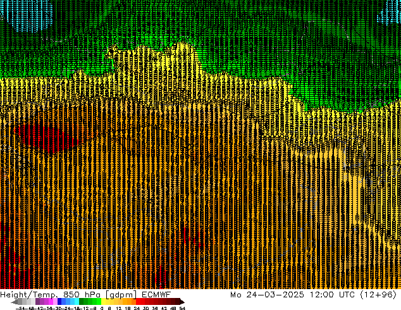The image size is (401, 310).
Task: Click the '-54' legend value
Action: (20, 308)
